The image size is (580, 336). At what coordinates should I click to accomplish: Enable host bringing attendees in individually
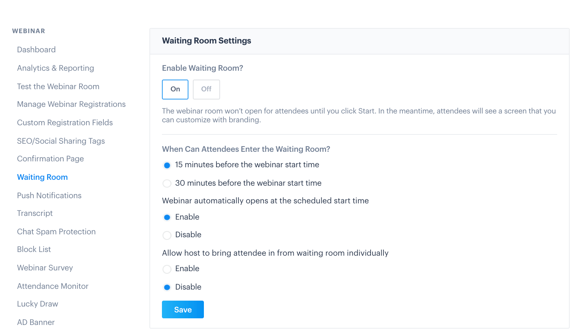pyautogui.click(x=167, y=269)
